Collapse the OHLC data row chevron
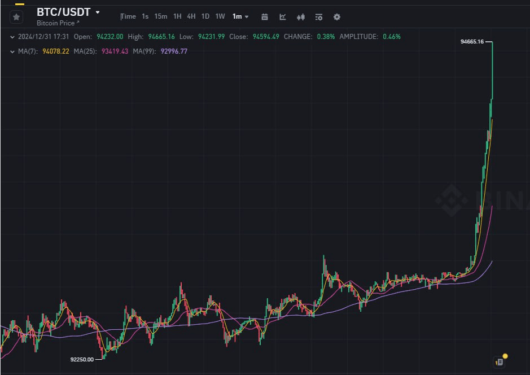Viewport: 530px width, 375px height. 11,37
